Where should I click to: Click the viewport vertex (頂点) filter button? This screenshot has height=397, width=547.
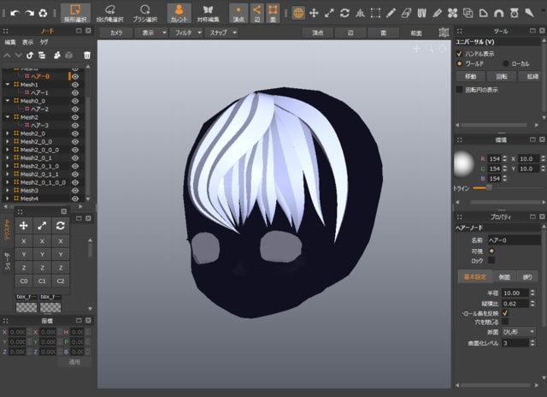coord(317,33)
